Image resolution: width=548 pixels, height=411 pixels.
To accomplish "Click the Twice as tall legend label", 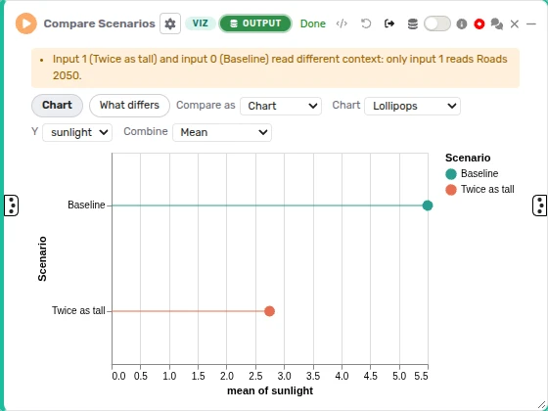I will (x=487, y=190).
